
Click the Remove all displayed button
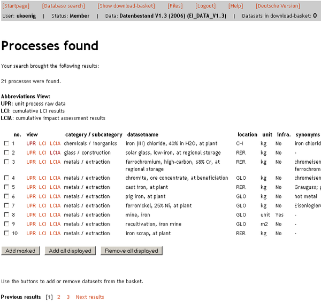[131, 251]
